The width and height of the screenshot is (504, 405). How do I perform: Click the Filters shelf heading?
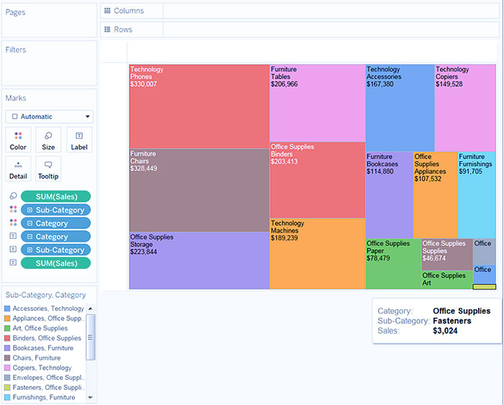[x=16, y=50]
